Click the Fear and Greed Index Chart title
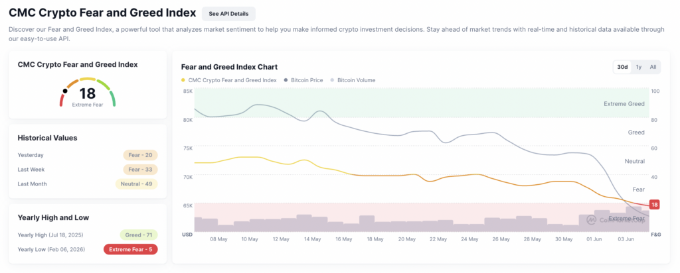This screenshot has height=273, width=680. point(229,67)
